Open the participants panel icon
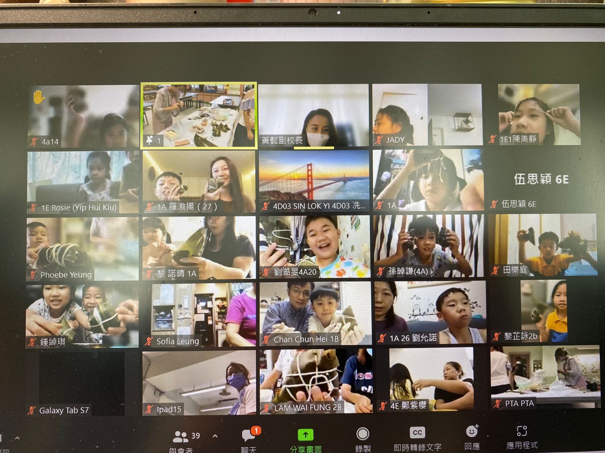Image resolution: width=605 pixels, height=453 pixels. [180, 436]
